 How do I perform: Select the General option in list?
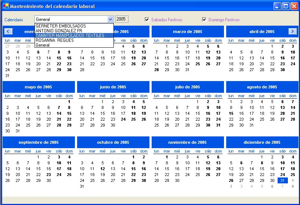pyautogui.click(x=43, y=45)
